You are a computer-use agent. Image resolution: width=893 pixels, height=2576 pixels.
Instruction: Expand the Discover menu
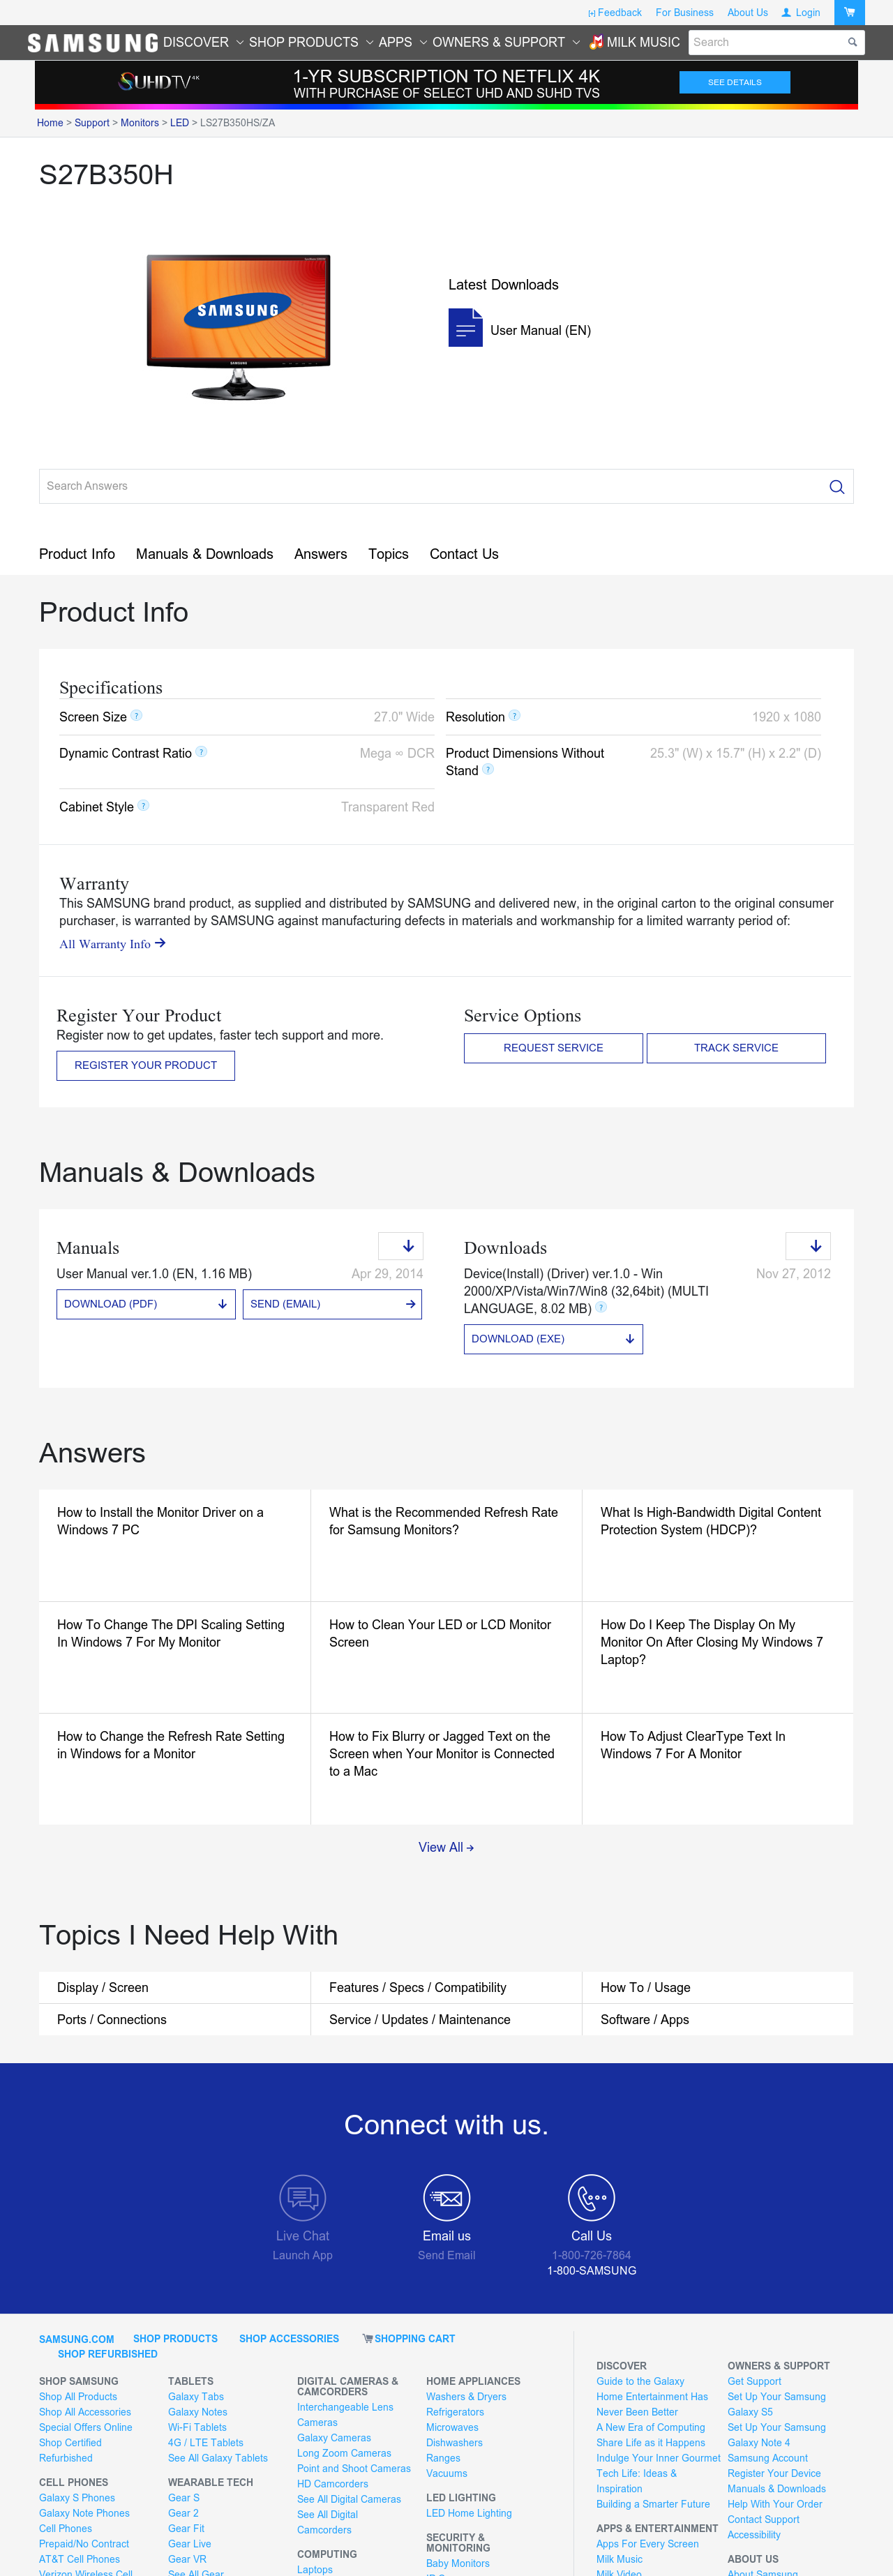click(203, 42)
